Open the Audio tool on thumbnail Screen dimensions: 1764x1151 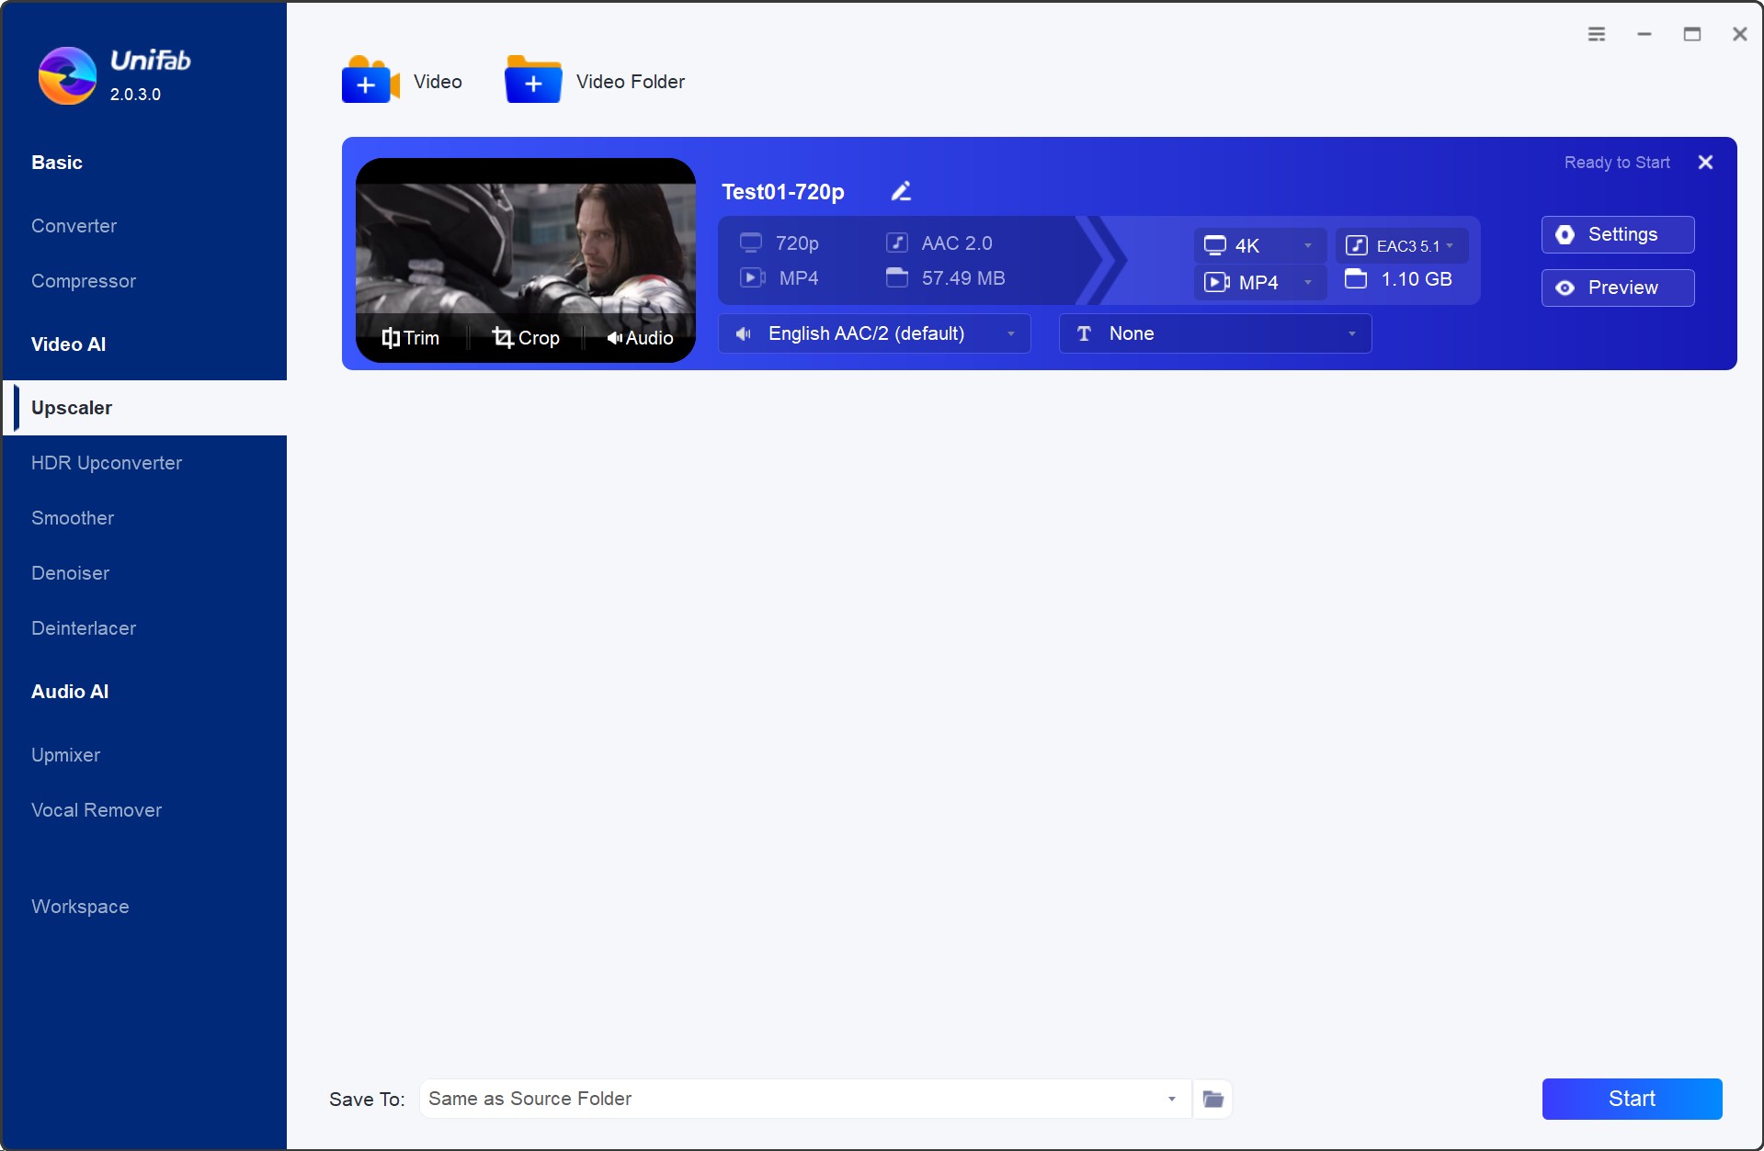(x=640, y=338)
